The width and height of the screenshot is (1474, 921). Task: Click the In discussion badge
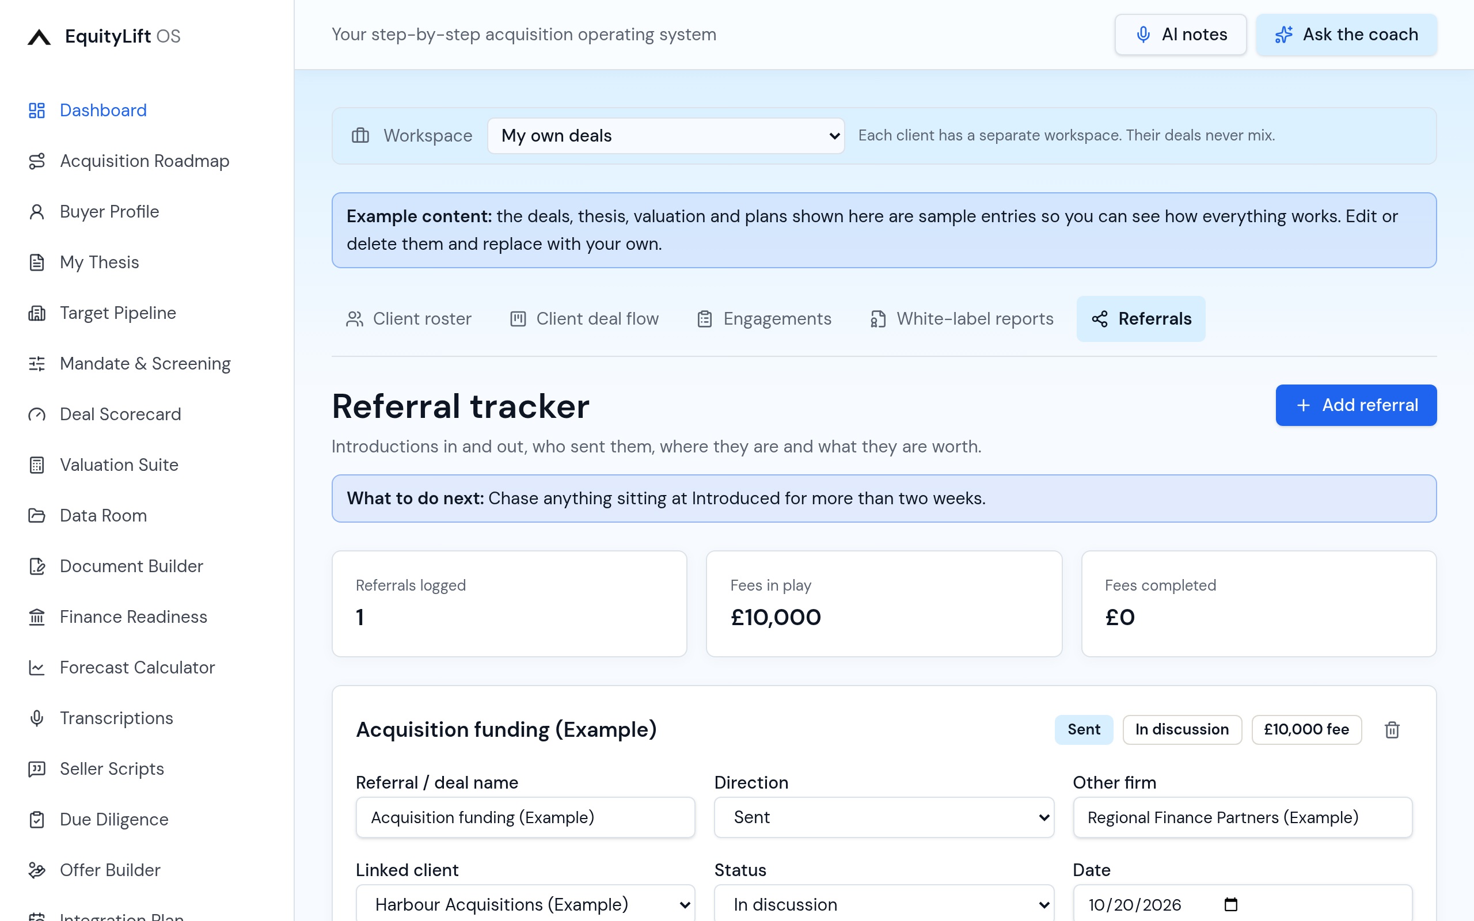1182,730
